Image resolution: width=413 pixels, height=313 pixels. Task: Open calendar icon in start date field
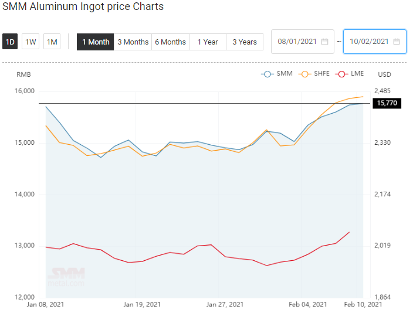(325, 42)
